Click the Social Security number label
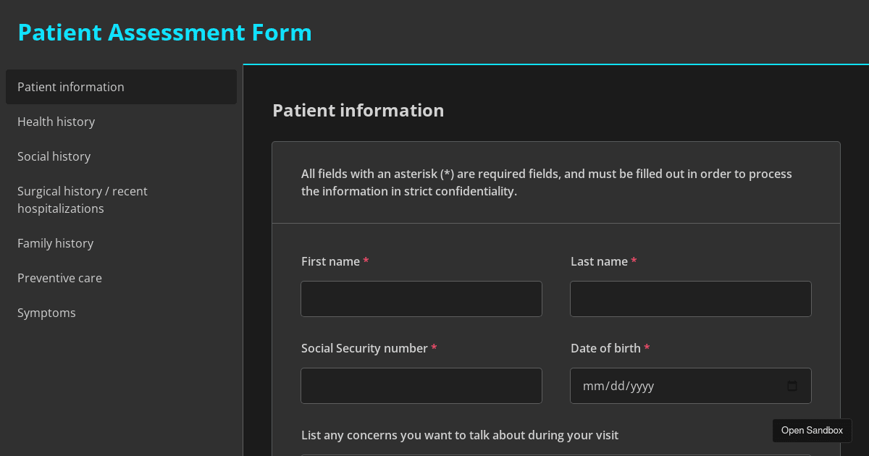This screenshot has width=869, height=456. click(x=365, y=348)
